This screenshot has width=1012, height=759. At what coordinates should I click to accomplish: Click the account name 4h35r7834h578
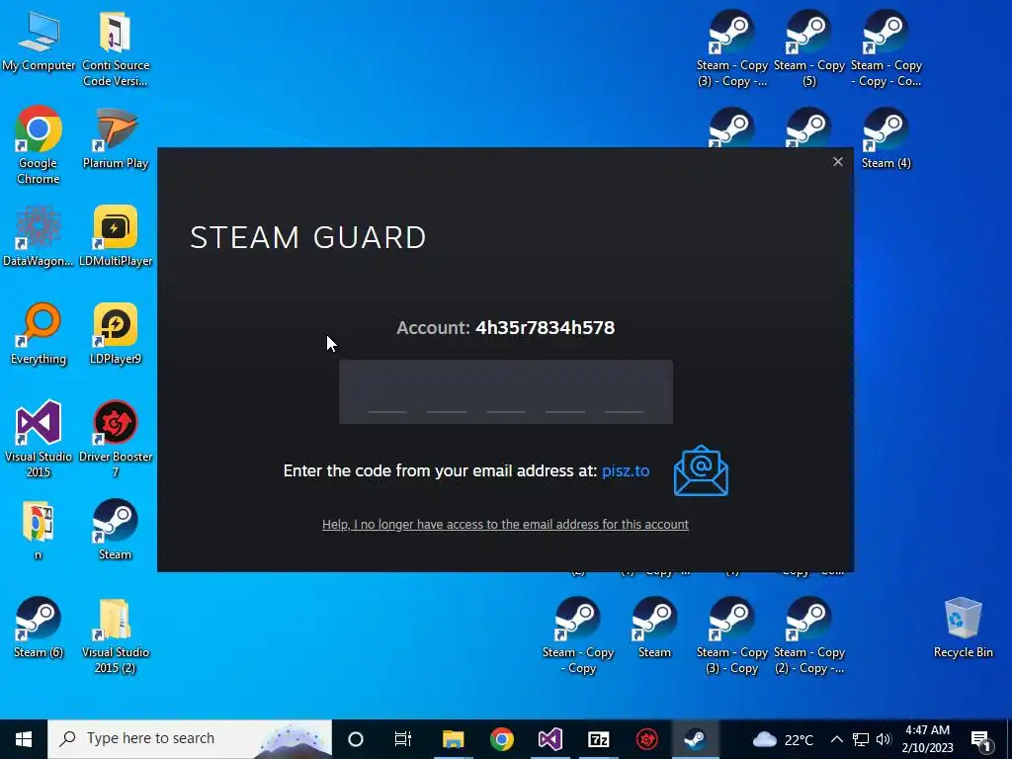(545, 328)
